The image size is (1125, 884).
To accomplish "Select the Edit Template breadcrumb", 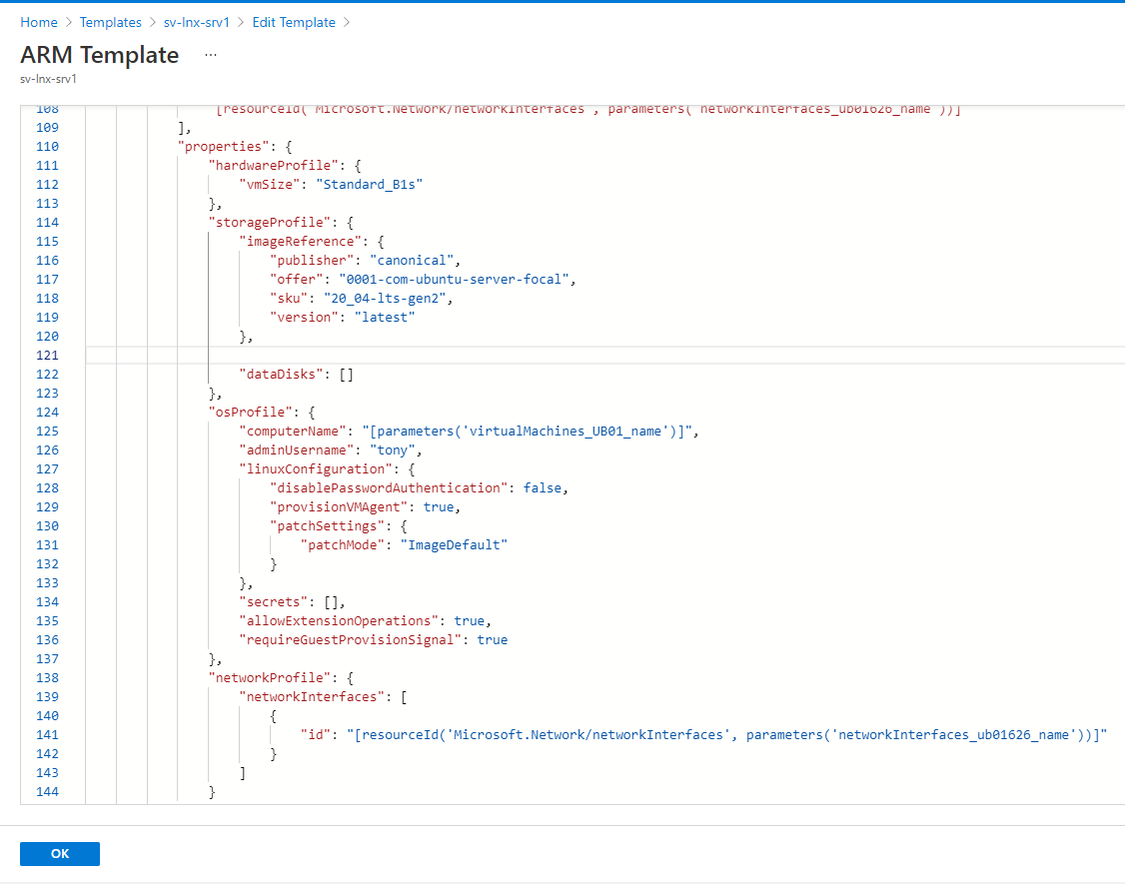I will [x=293, y=22].
